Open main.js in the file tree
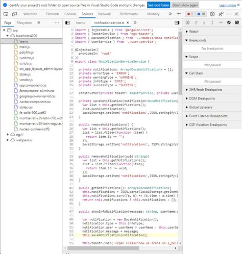 25,47
